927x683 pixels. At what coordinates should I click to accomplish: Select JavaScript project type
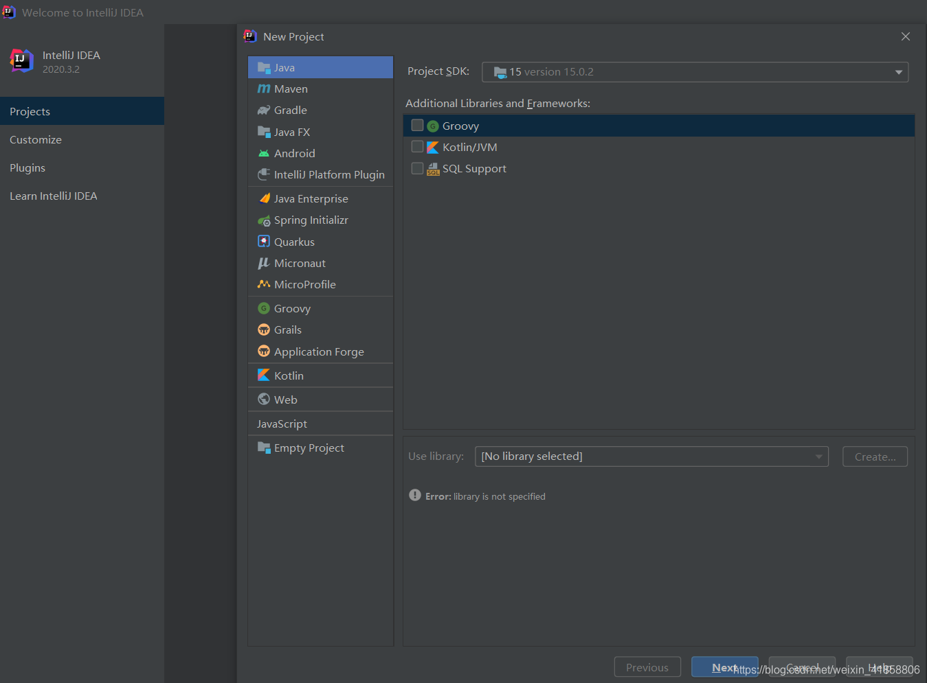(x=321, y=424)
